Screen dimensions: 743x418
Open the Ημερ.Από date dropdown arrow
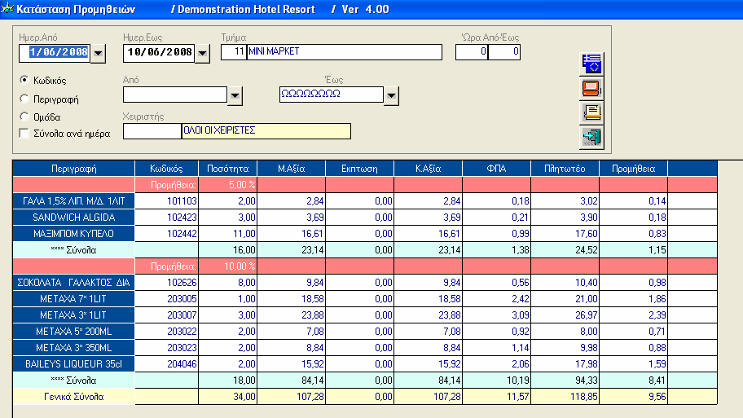pyautogui.click(x=98, y=53)
